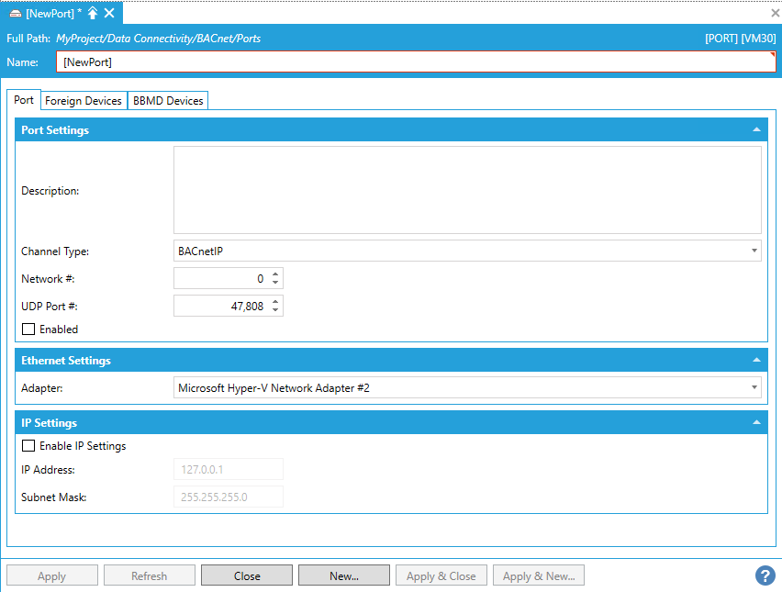Image resolution: width=782 pixels, height=592 pixels.
Task: Collapse the Ethernet Settings section
Action: point(756,361)
